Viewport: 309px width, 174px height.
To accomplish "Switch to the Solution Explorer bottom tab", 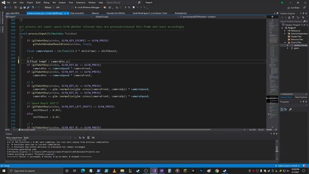I will coord(287,97).
